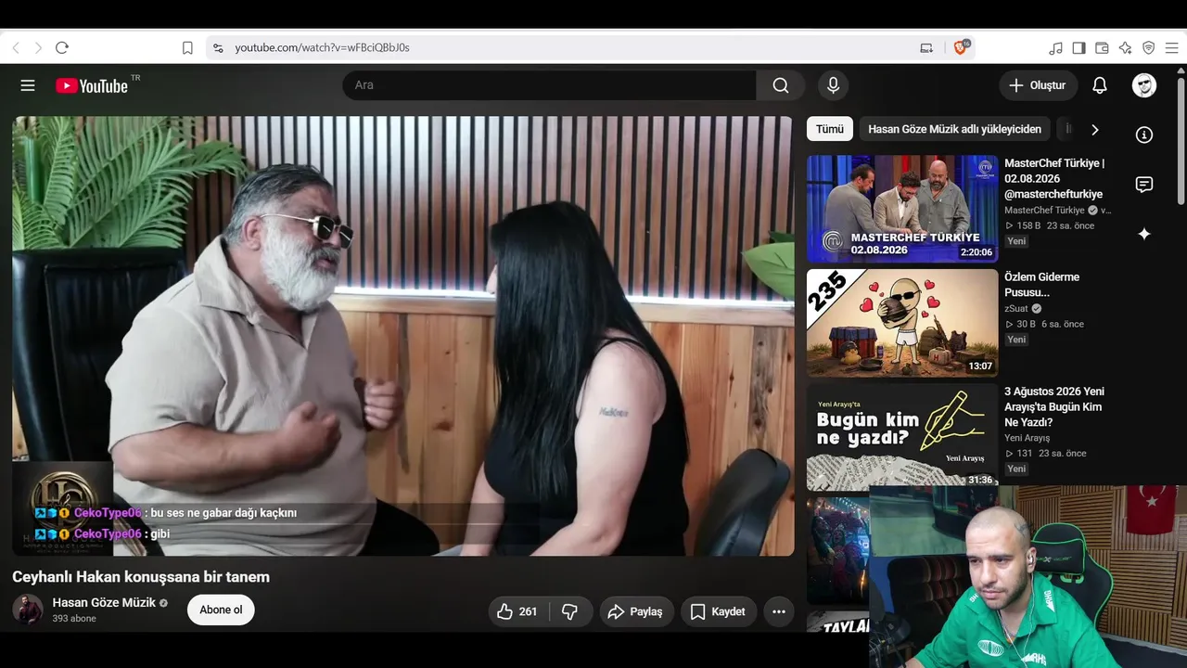This screenshot has height=668, width=1187.
Task: Reload the page in the browser
Action: pyautogui.click(x=62, y=47)
